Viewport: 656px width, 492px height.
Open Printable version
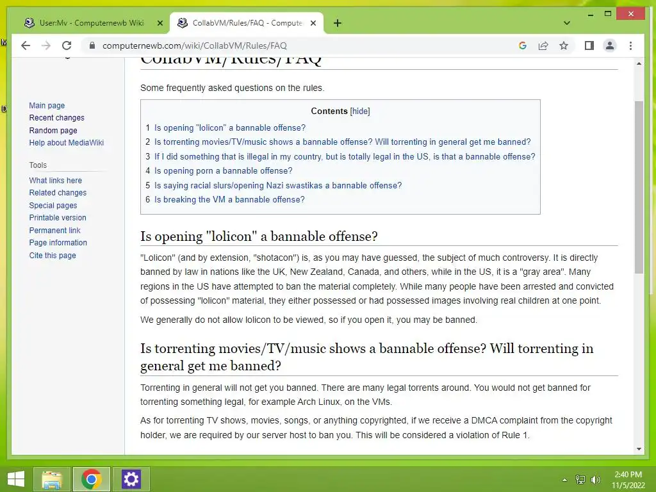57,218
